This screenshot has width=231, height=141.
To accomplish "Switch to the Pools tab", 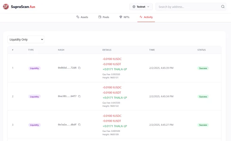I will (104, 17).
